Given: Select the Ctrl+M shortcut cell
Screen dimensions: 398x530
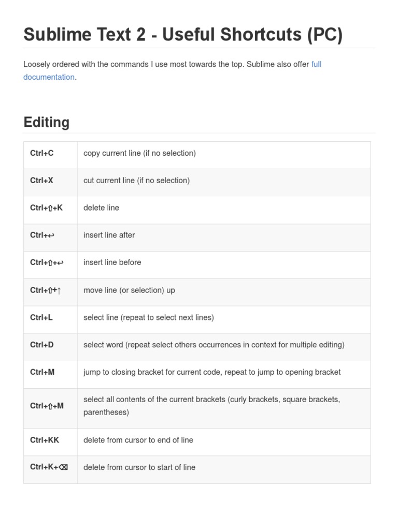Looking at the screenshot, I should pyautogui.click(x=42, y=372).
